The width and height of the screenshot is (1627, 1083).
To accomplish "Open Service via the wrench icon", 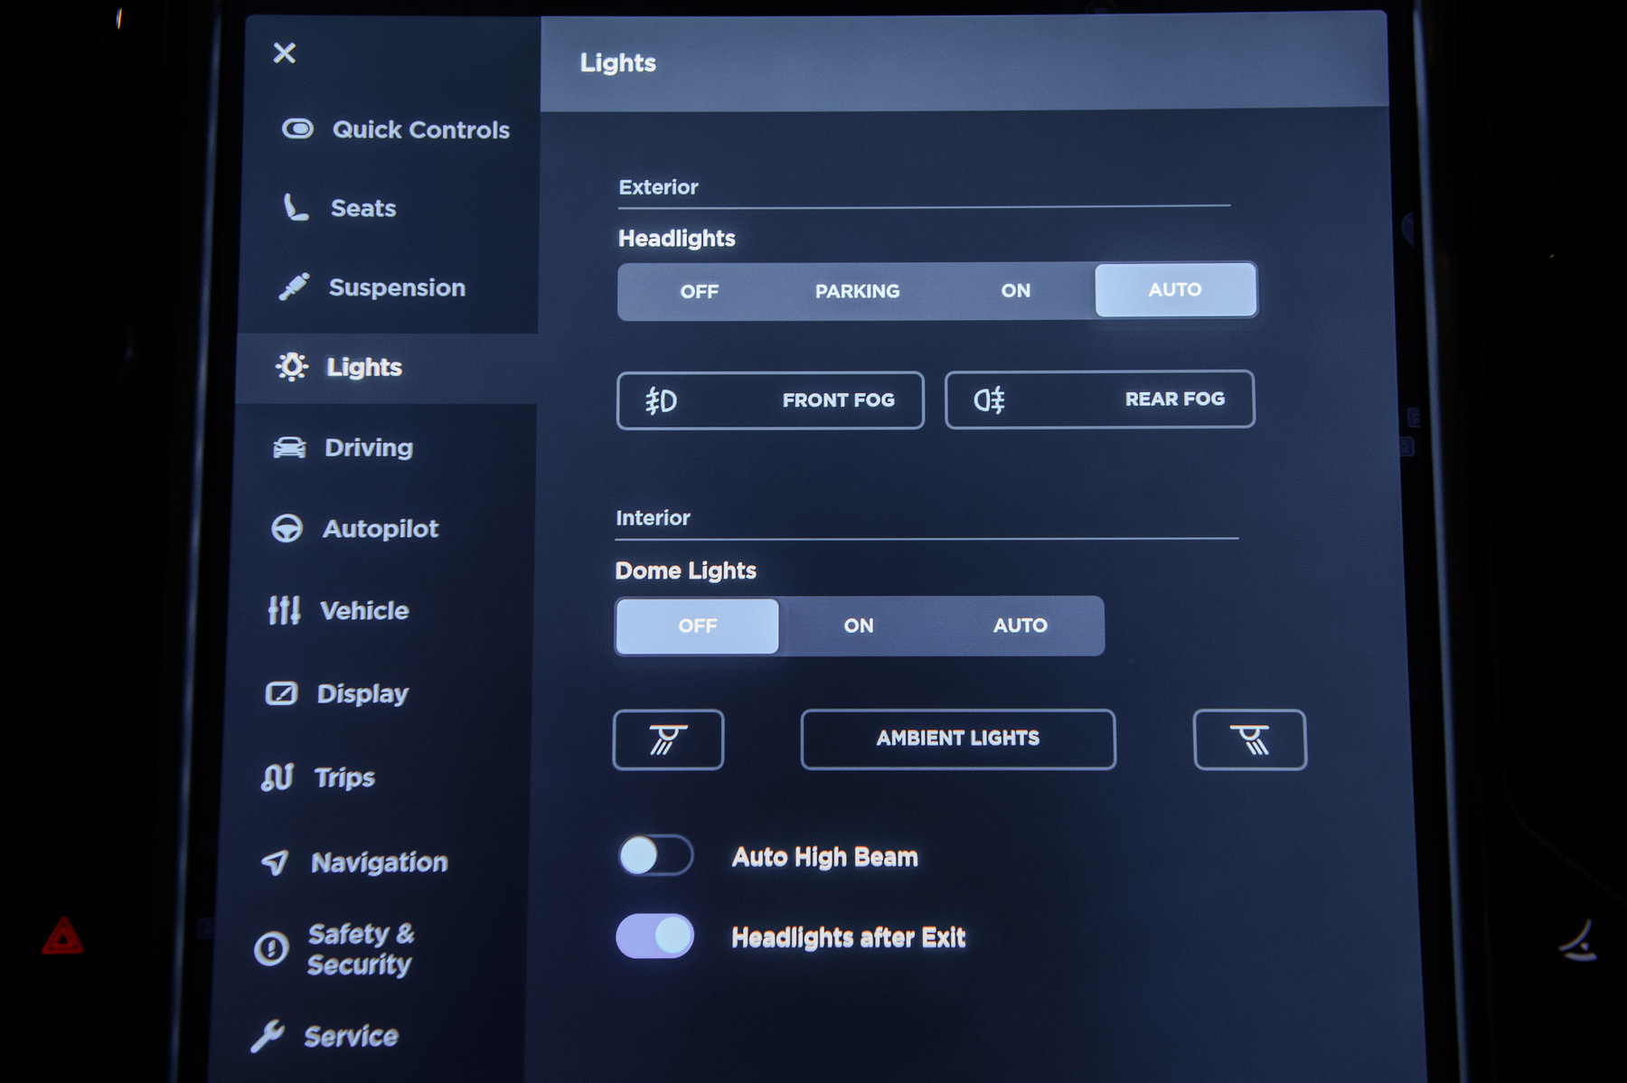I will (268, 1036).
